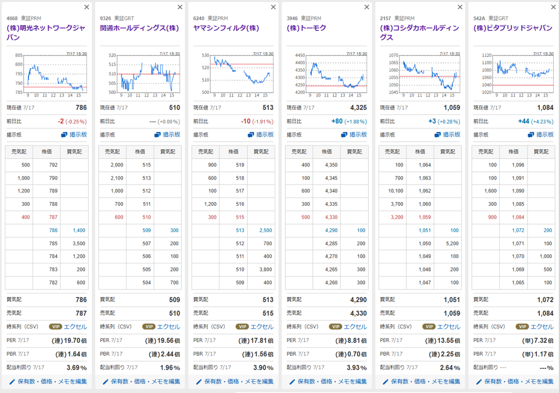Screen dimensions: 559x393
Task: Open stock title (株)明光ネットワークジャパン
Action: tap(46, 33)
